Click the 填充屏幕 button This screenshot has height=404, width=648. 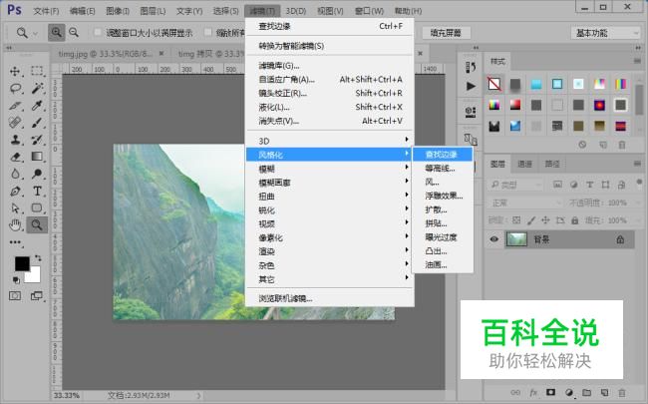[x=446, y=33]
